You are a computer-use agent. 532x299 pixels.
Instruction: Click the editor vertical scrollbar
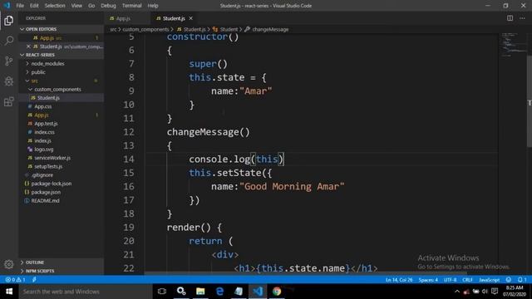pyautogui.click(x=530, y=101)
